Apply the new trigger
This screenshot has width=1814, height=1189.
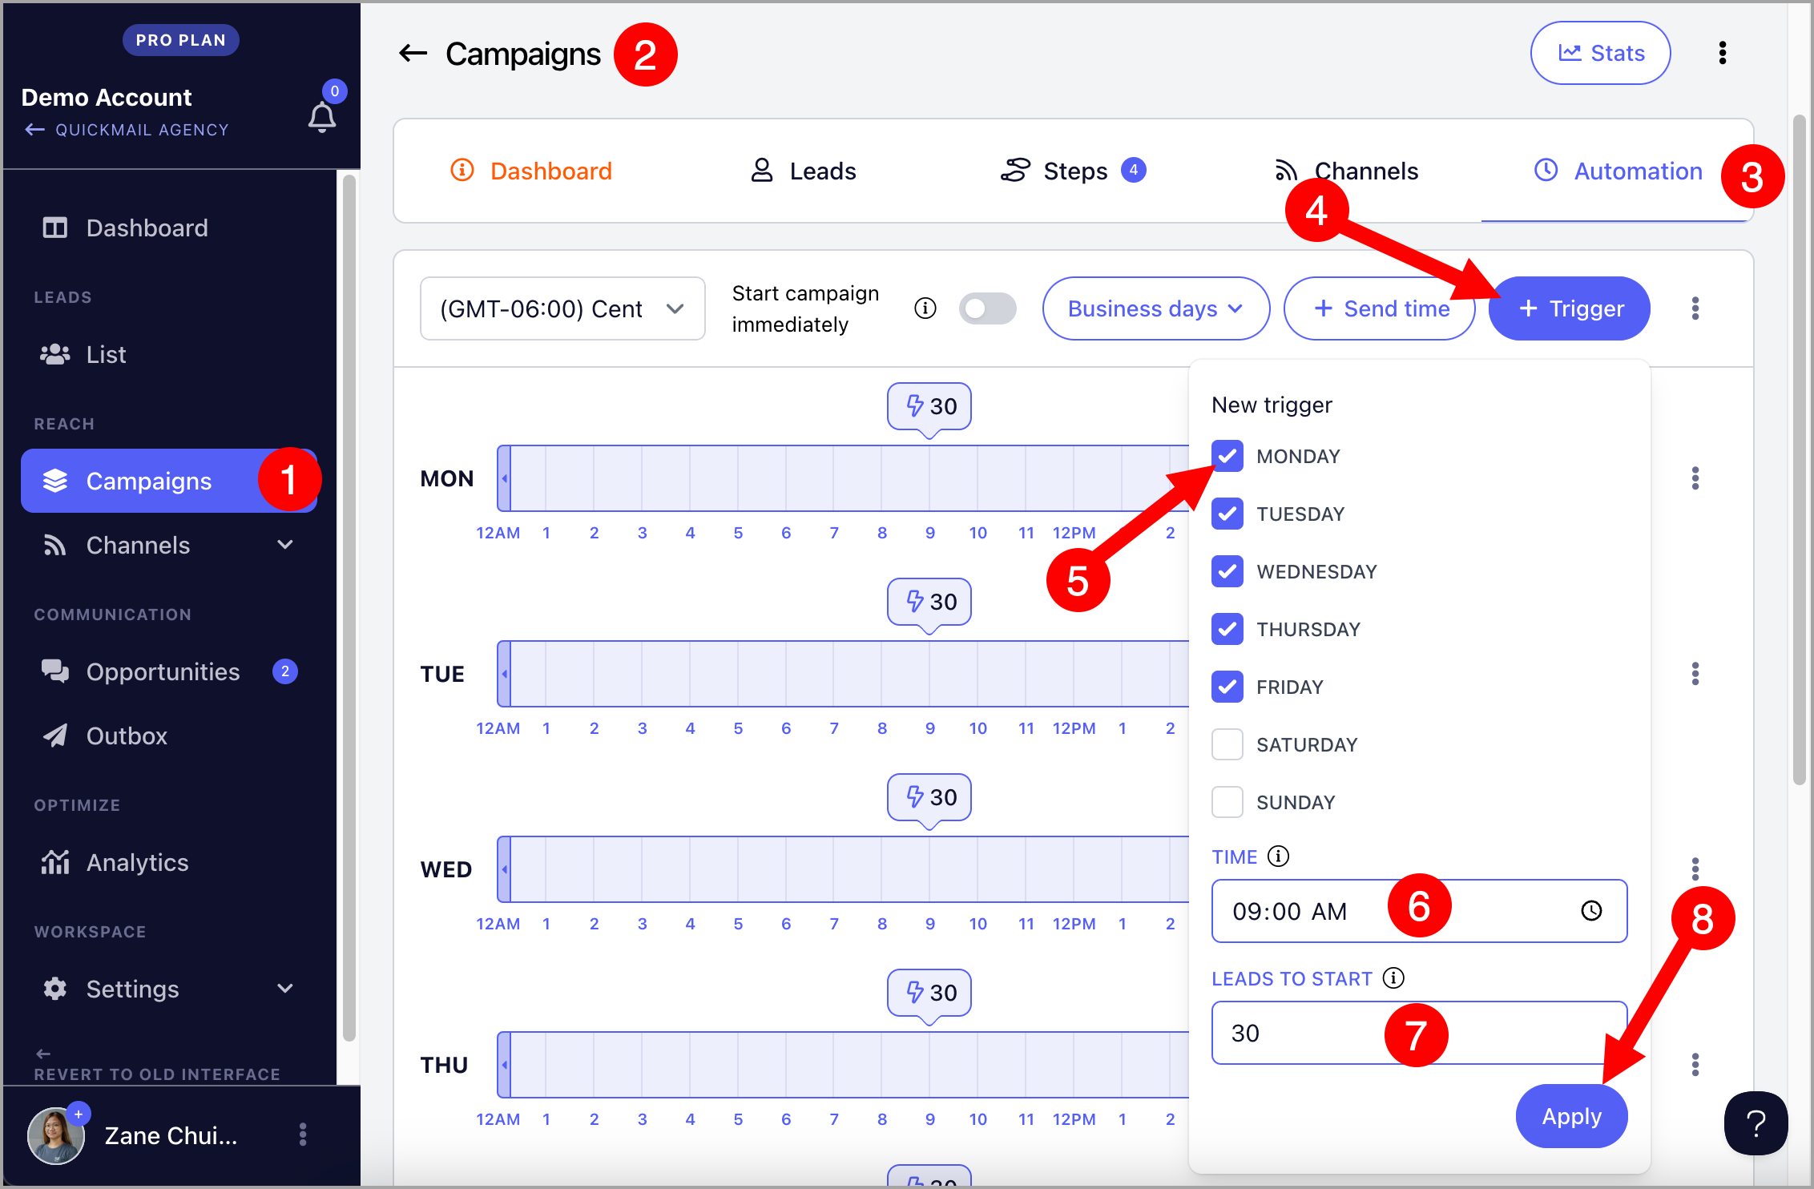(1571, 1116)
